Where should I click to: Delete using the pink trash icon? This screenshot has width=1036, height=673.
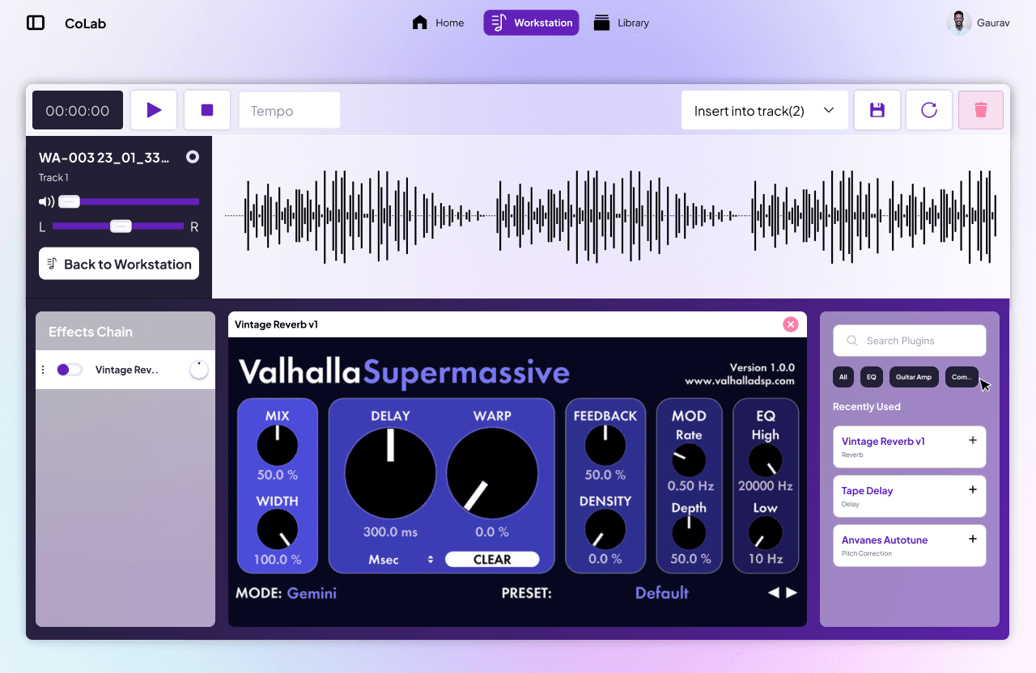point(981,110)
